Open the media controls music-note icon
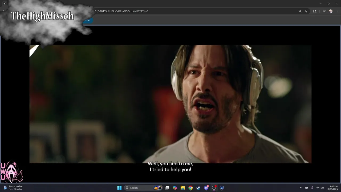This screenshot has width=341, height=192. tap(324, 11)
